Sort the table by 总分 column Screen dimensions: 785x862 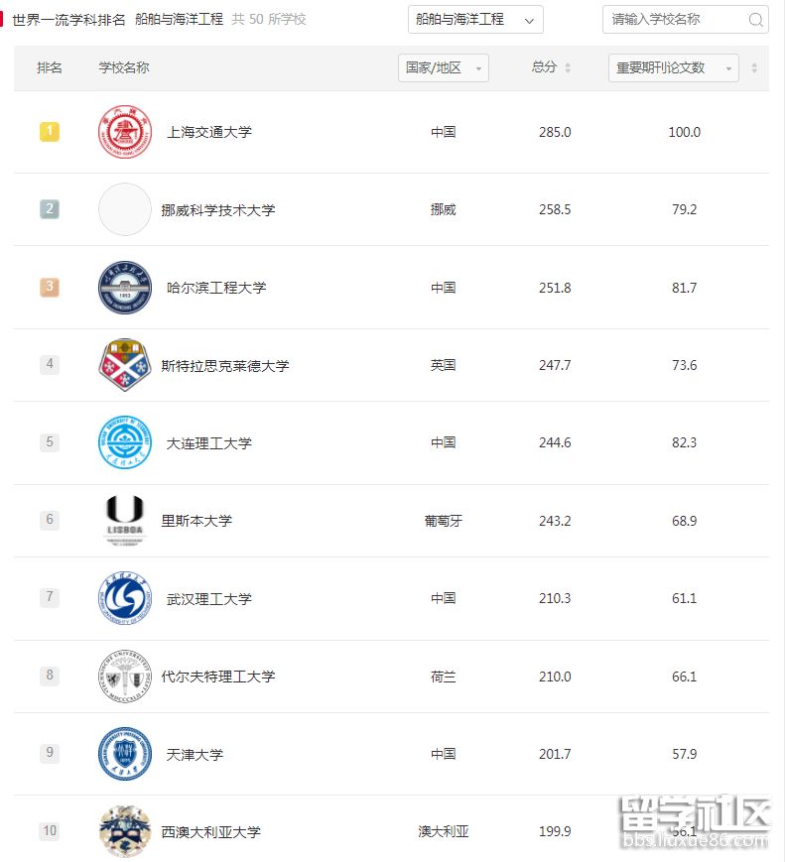568,67
